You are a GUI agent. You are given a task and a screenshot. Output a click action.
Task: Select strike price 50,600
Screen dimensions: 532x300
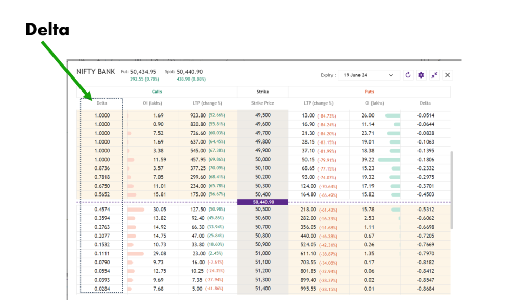click(262, 218)
